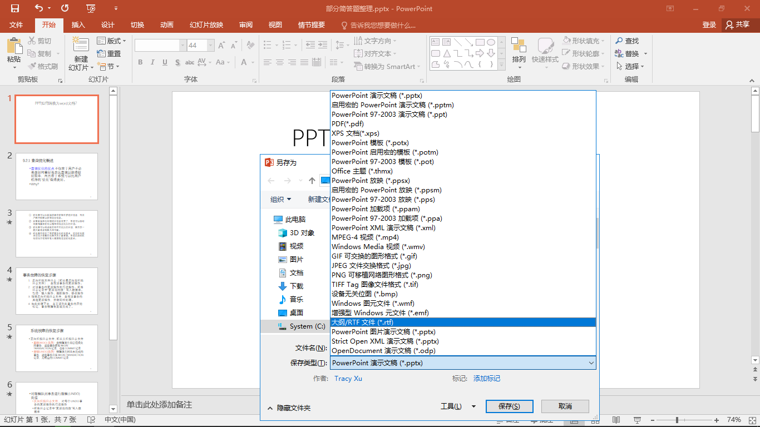This screenshot has width=760, height=427.
Task: Open the slide Layout (版式) dropdown
Action: coord(112,41)
